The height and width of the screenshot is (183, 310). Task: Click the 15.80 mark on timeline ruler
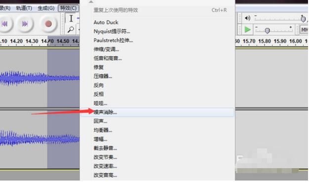pos(265,41)
